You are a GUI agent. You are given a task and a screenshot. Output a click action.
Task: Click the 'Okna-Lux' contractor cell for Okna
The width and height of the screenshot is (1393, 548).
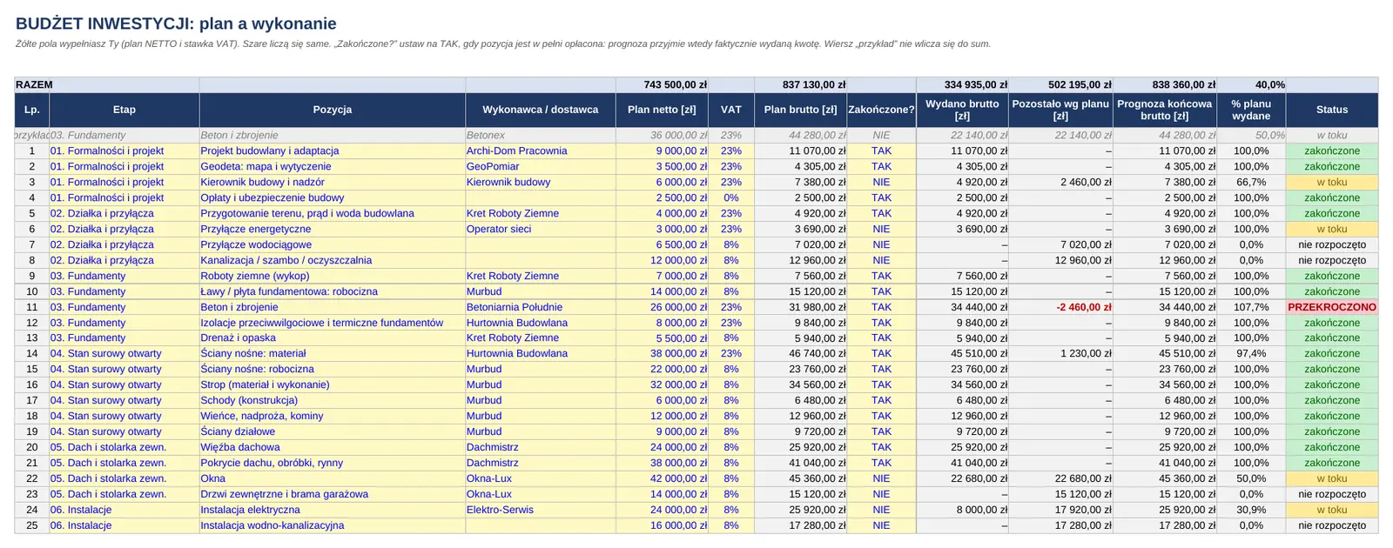[540, 478]
